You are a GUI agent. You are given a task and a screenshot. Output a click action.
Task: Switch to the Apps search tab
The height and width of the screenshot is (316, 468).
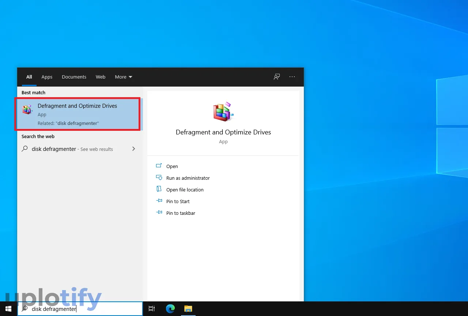[47, 77]
